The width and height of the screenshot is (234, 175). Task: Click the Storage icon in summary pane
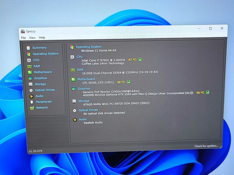tap(74, 101)
